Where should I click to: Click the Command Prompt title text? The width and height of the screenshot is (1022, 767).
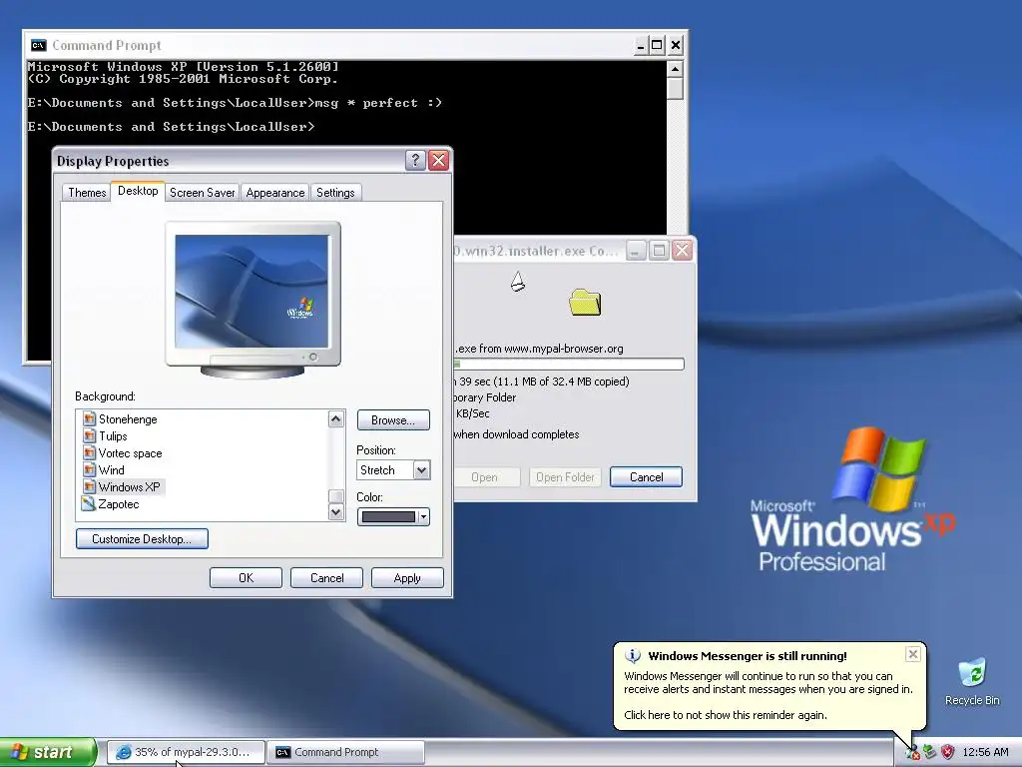(x=106, y=46)
